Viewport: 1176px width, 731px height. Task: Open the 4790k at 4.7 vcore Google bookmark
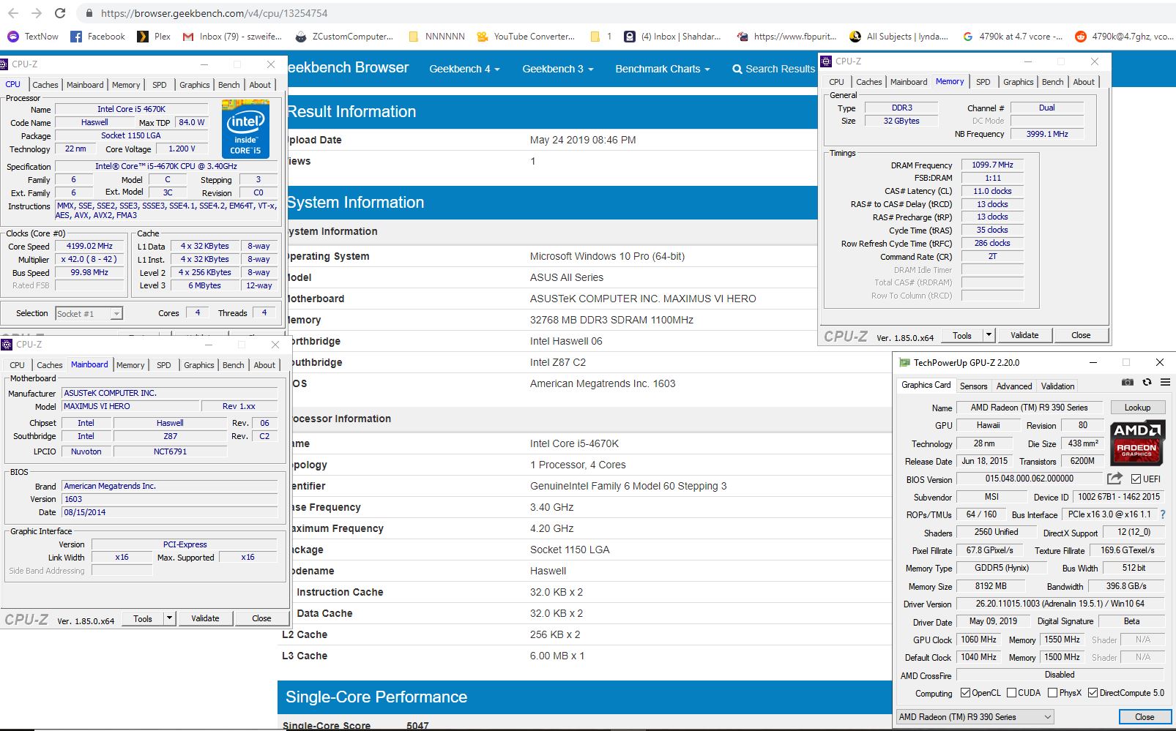[x=1013, y=37]
